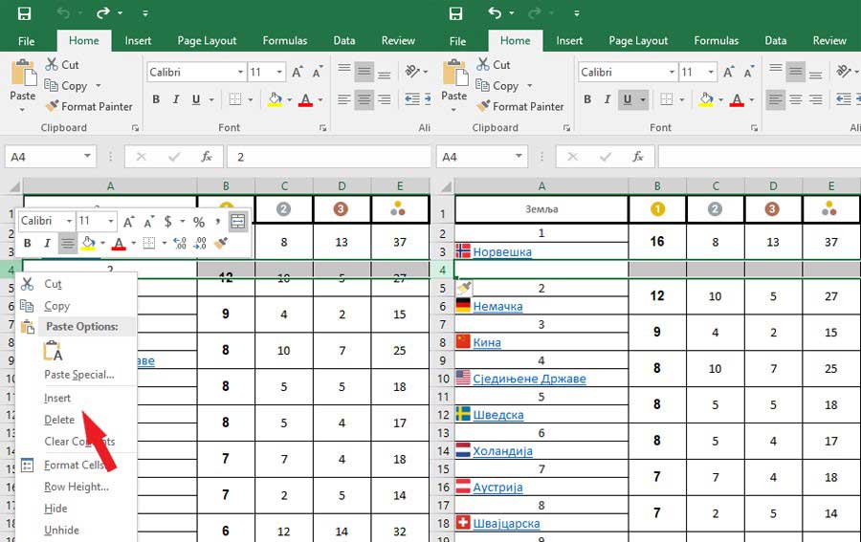
Task: Open Page Layout tab in right window
Action: pyautogui.click(x=638, y=40)
